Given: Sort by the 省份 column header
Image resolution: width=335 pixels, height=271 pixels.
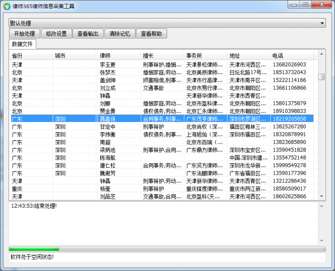Looking at the screenshot, I should pyautogui.click(x=31, y=56).
